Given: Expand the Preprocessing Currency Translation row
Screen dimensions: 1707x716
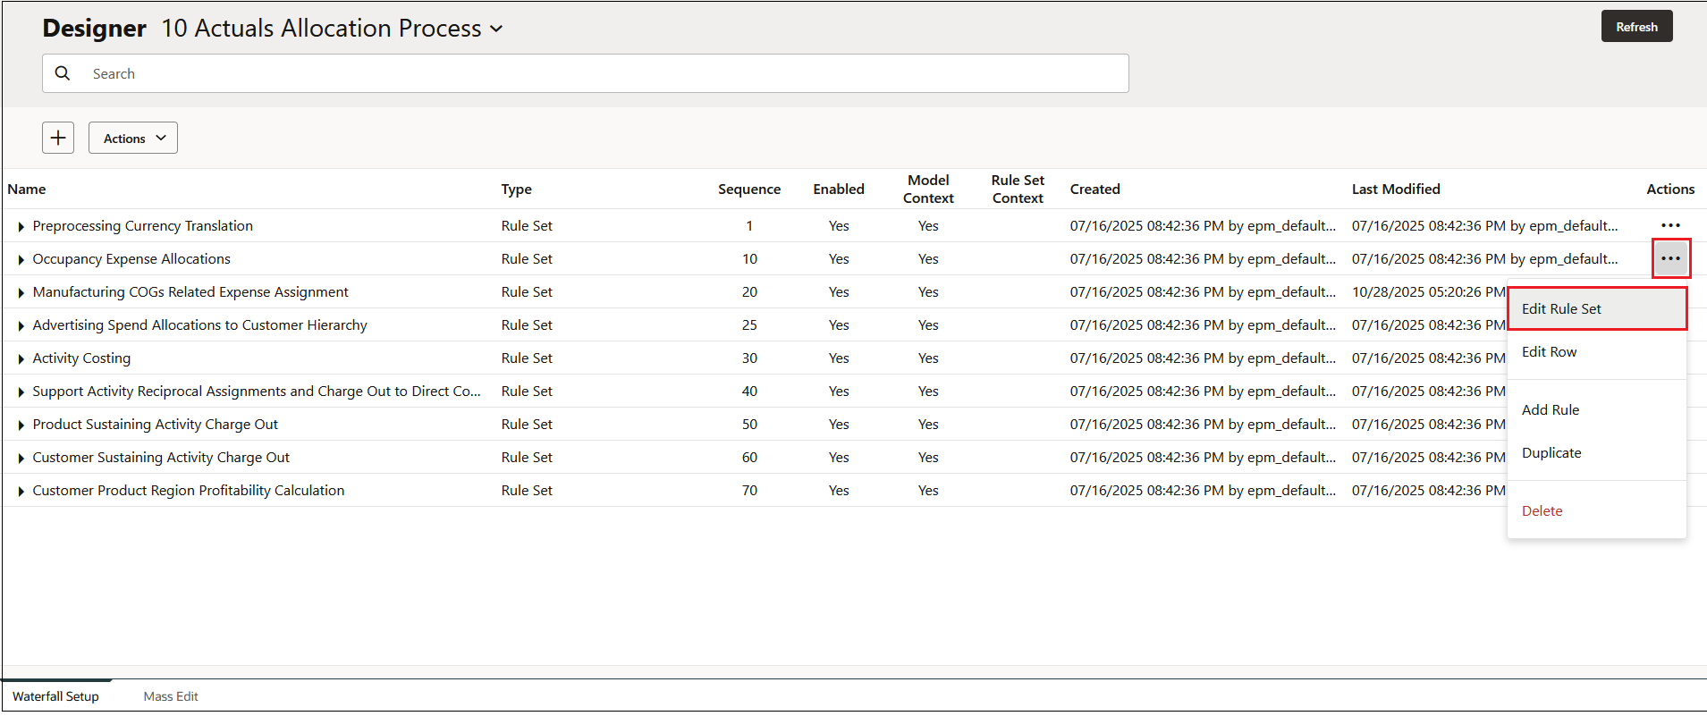Looking at the screenshot, I should [21, 227].
